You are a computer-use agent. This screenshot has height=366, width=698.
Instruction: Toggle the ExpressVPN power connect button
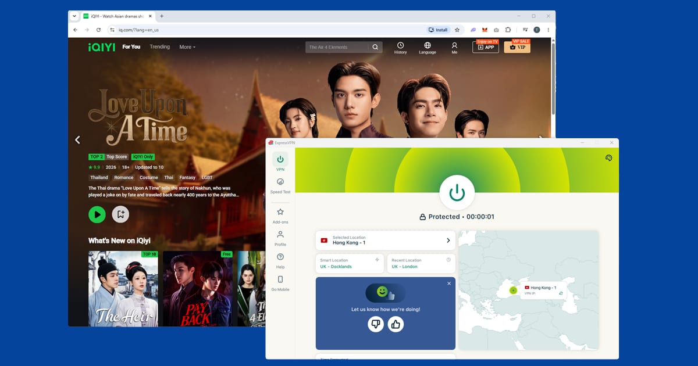coord(457,192)
